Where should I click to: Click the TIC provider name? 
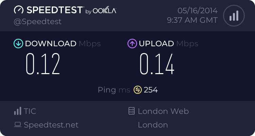click(30, 111)
